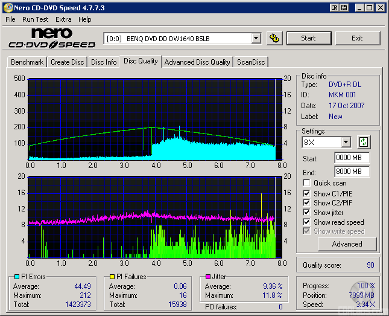This screenshot has width=389, height=316.
Task: Click the End position input field
Action: 352,172
